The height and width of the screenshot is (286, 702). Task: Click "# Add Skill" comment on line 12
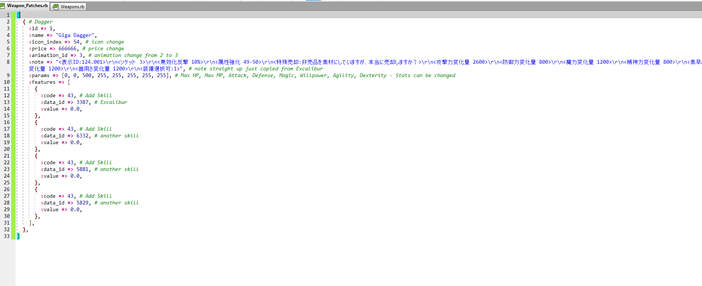click(x=96, y=95)
